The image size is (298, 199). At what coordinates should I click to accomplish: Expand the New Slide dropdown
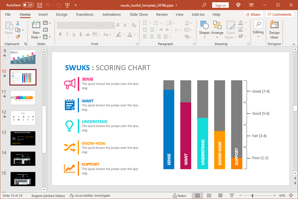pos(36,37)
